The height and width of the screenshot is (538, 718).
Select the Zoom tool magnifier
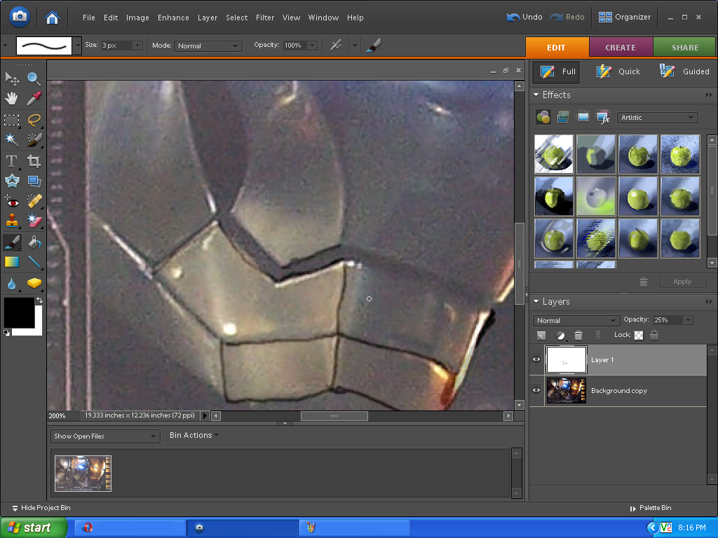[x=34, y=78]
